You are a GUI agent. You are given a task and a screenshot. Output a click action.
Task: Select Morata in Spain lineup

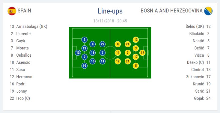coord(22,48)
